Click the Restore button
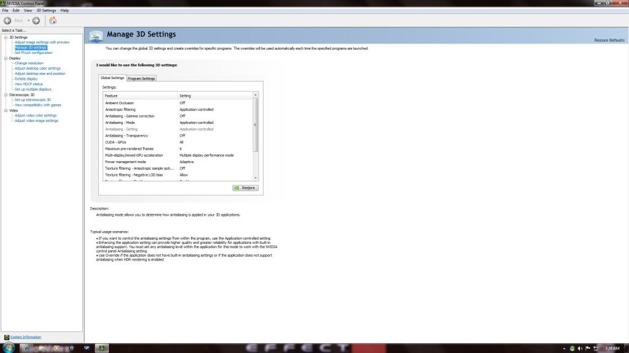629x353 pixels. tap(246, 188)
